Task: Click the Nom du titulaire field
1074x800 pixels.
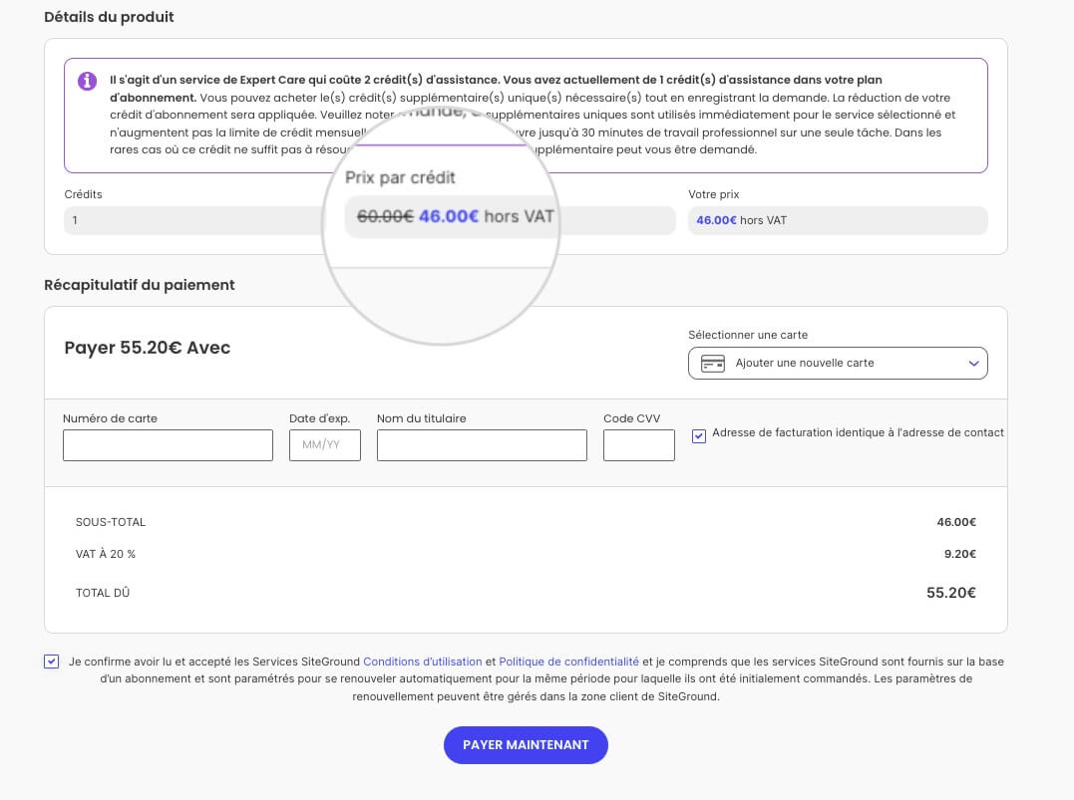Action: (x=482, y=444)
